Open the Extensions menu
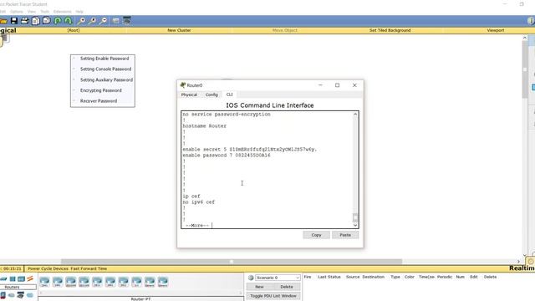 (x=63, y=12)
